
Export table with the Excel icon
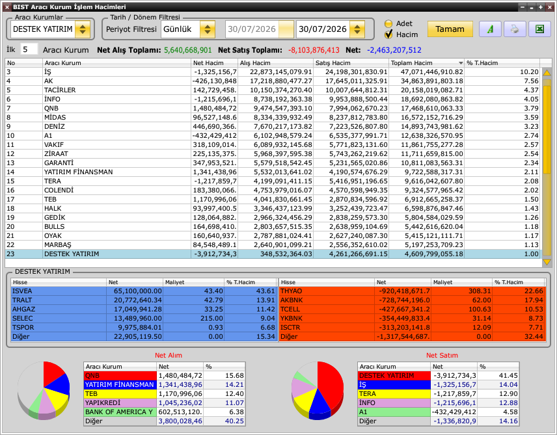coord(539,29)
